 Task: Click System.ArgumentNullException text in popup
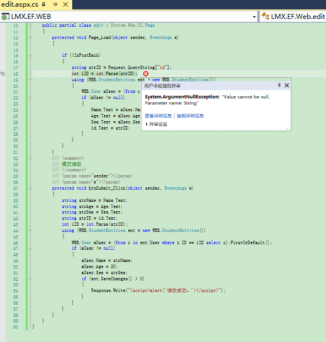point(182,97)
